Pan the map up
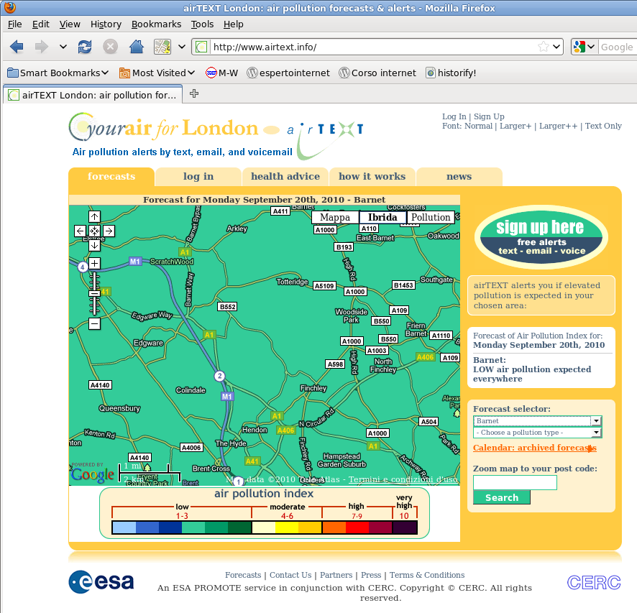 point(94,217)
